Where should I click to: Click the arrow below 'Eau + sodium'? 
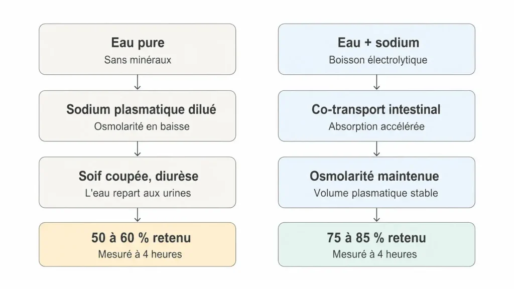[376, 82]
